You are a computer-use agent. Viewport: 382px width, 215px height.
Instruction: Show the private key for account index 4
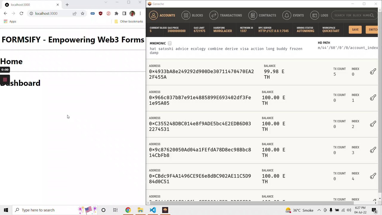click(x=373, y=176)
